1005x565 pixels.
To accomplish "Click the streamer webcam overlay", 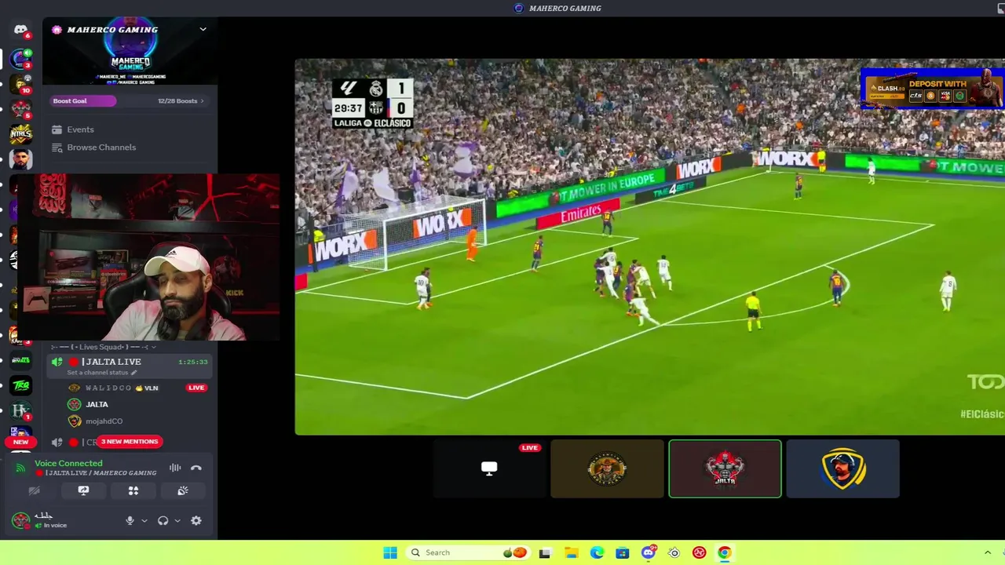I will click(148, 257).
